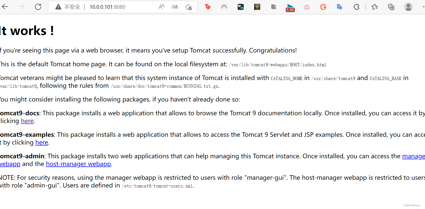This screenshot has width=425, height=209.
Task: Click the /etc/tomcat9/tomcat-users.xml path
Action: pos(157,186)
